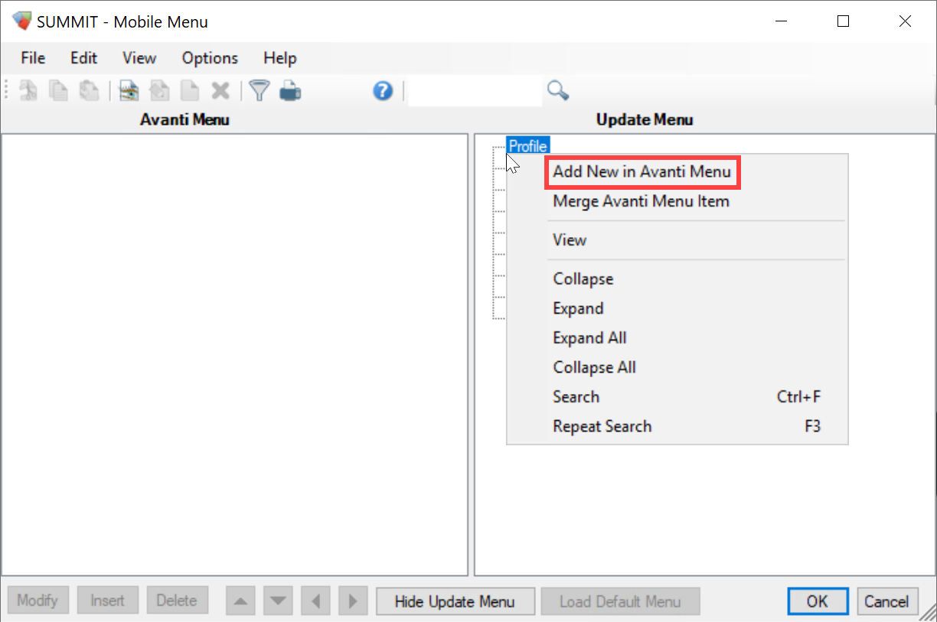Open Help via blue question mark icon

pyautogui.click(x=383, y=91)
